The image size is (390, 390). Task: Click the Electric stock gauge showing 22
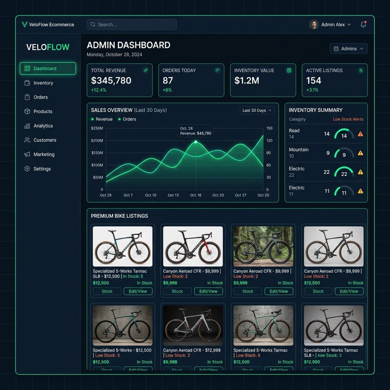pyautogui.click(x=344, y=173)
